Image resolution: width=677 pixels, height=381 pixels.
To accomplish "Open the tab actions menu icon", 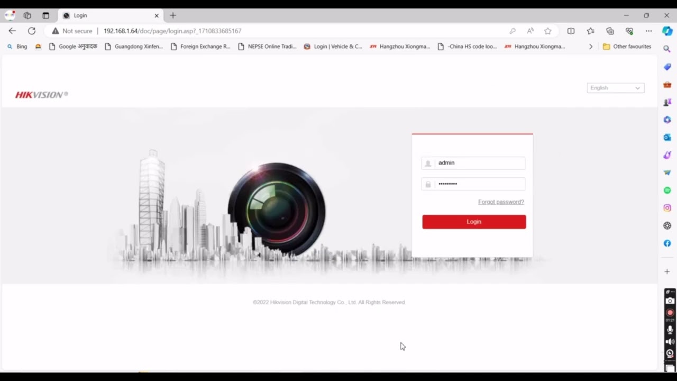I will click(46, 15).
